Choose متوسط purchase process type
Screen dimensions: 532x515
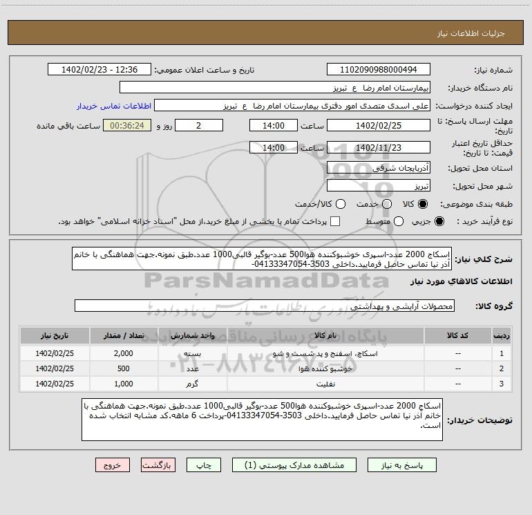pyautogui.click(x=399, y=221)
